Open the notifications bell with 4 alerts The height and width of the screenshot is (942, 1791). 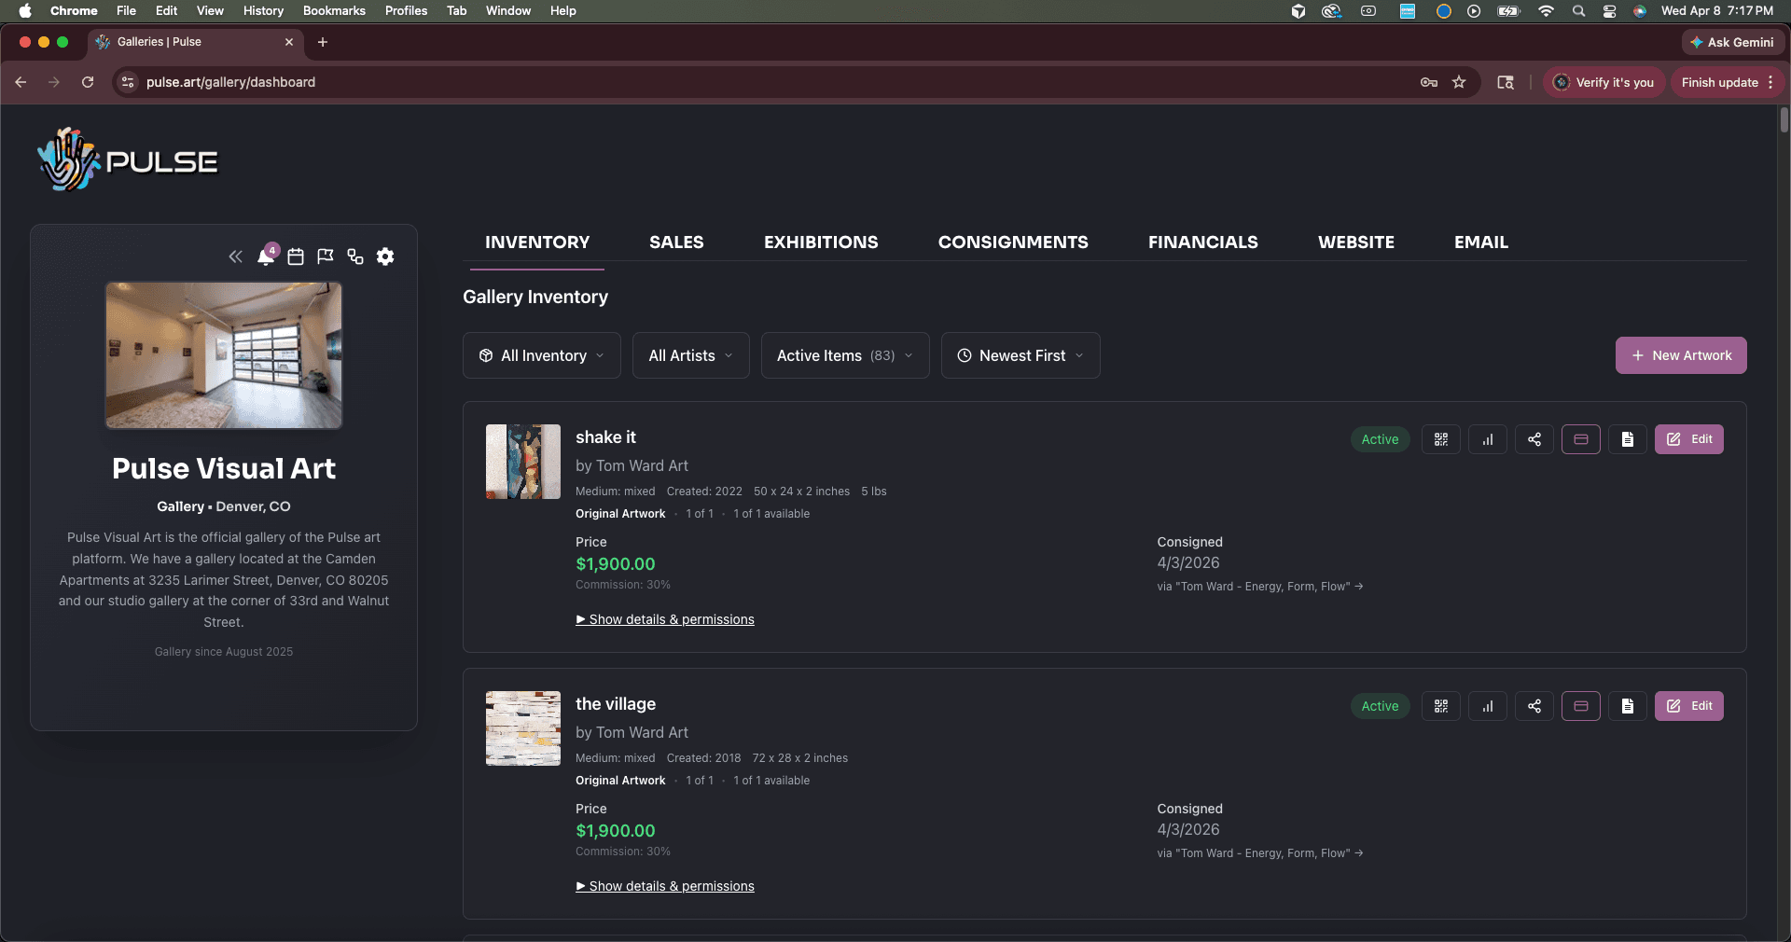pos(266,257)
